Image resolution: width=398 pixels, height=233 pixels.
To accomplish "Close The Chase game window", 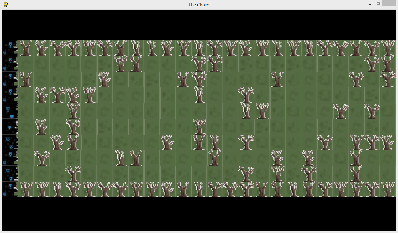I will (x=389, y=4).
